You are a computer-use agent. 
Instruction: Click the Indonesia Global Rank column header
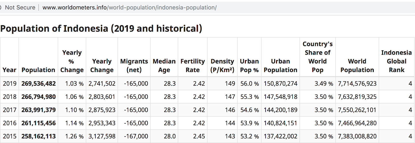pyautogui.click(x=397, y=61)
